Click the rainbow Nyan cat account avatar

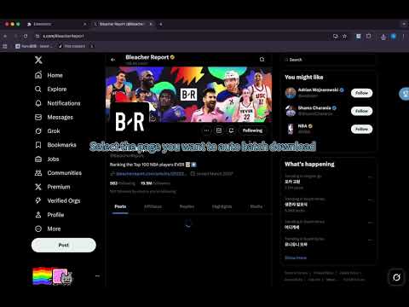52,276
